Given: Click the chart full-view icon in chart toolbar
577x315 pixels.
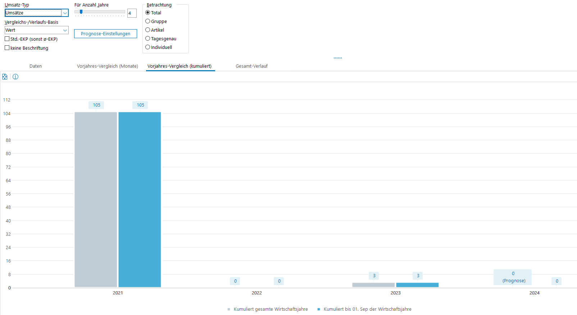Looking at the screenshot, I should click(5, 77).
